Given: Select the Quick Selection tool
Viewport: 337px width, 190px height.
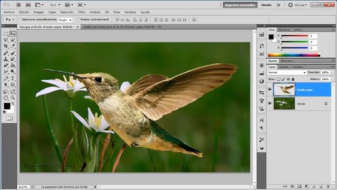Looking at the screenshot, I should 13,40.
